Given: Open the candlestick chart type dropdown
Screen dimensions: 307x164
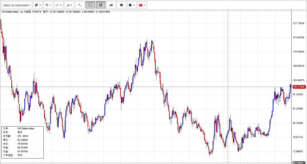Looking at the screenshot, I should (x=38, y=5).
